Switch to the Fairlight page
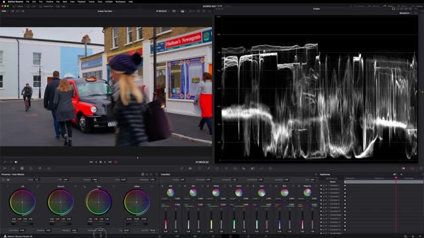The height and width of the screenshot is (238, 424). [x=248, y=236]
